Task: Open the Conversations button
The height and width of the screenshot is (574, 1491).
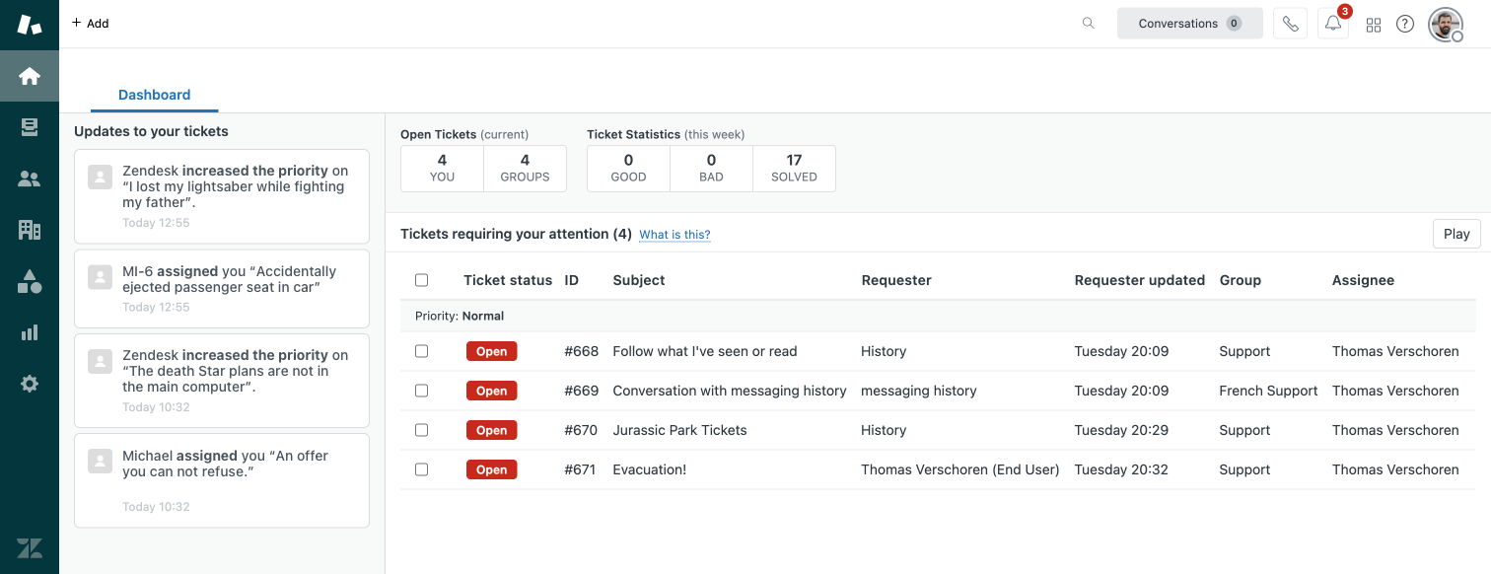Action: (x=1189, y=24)
